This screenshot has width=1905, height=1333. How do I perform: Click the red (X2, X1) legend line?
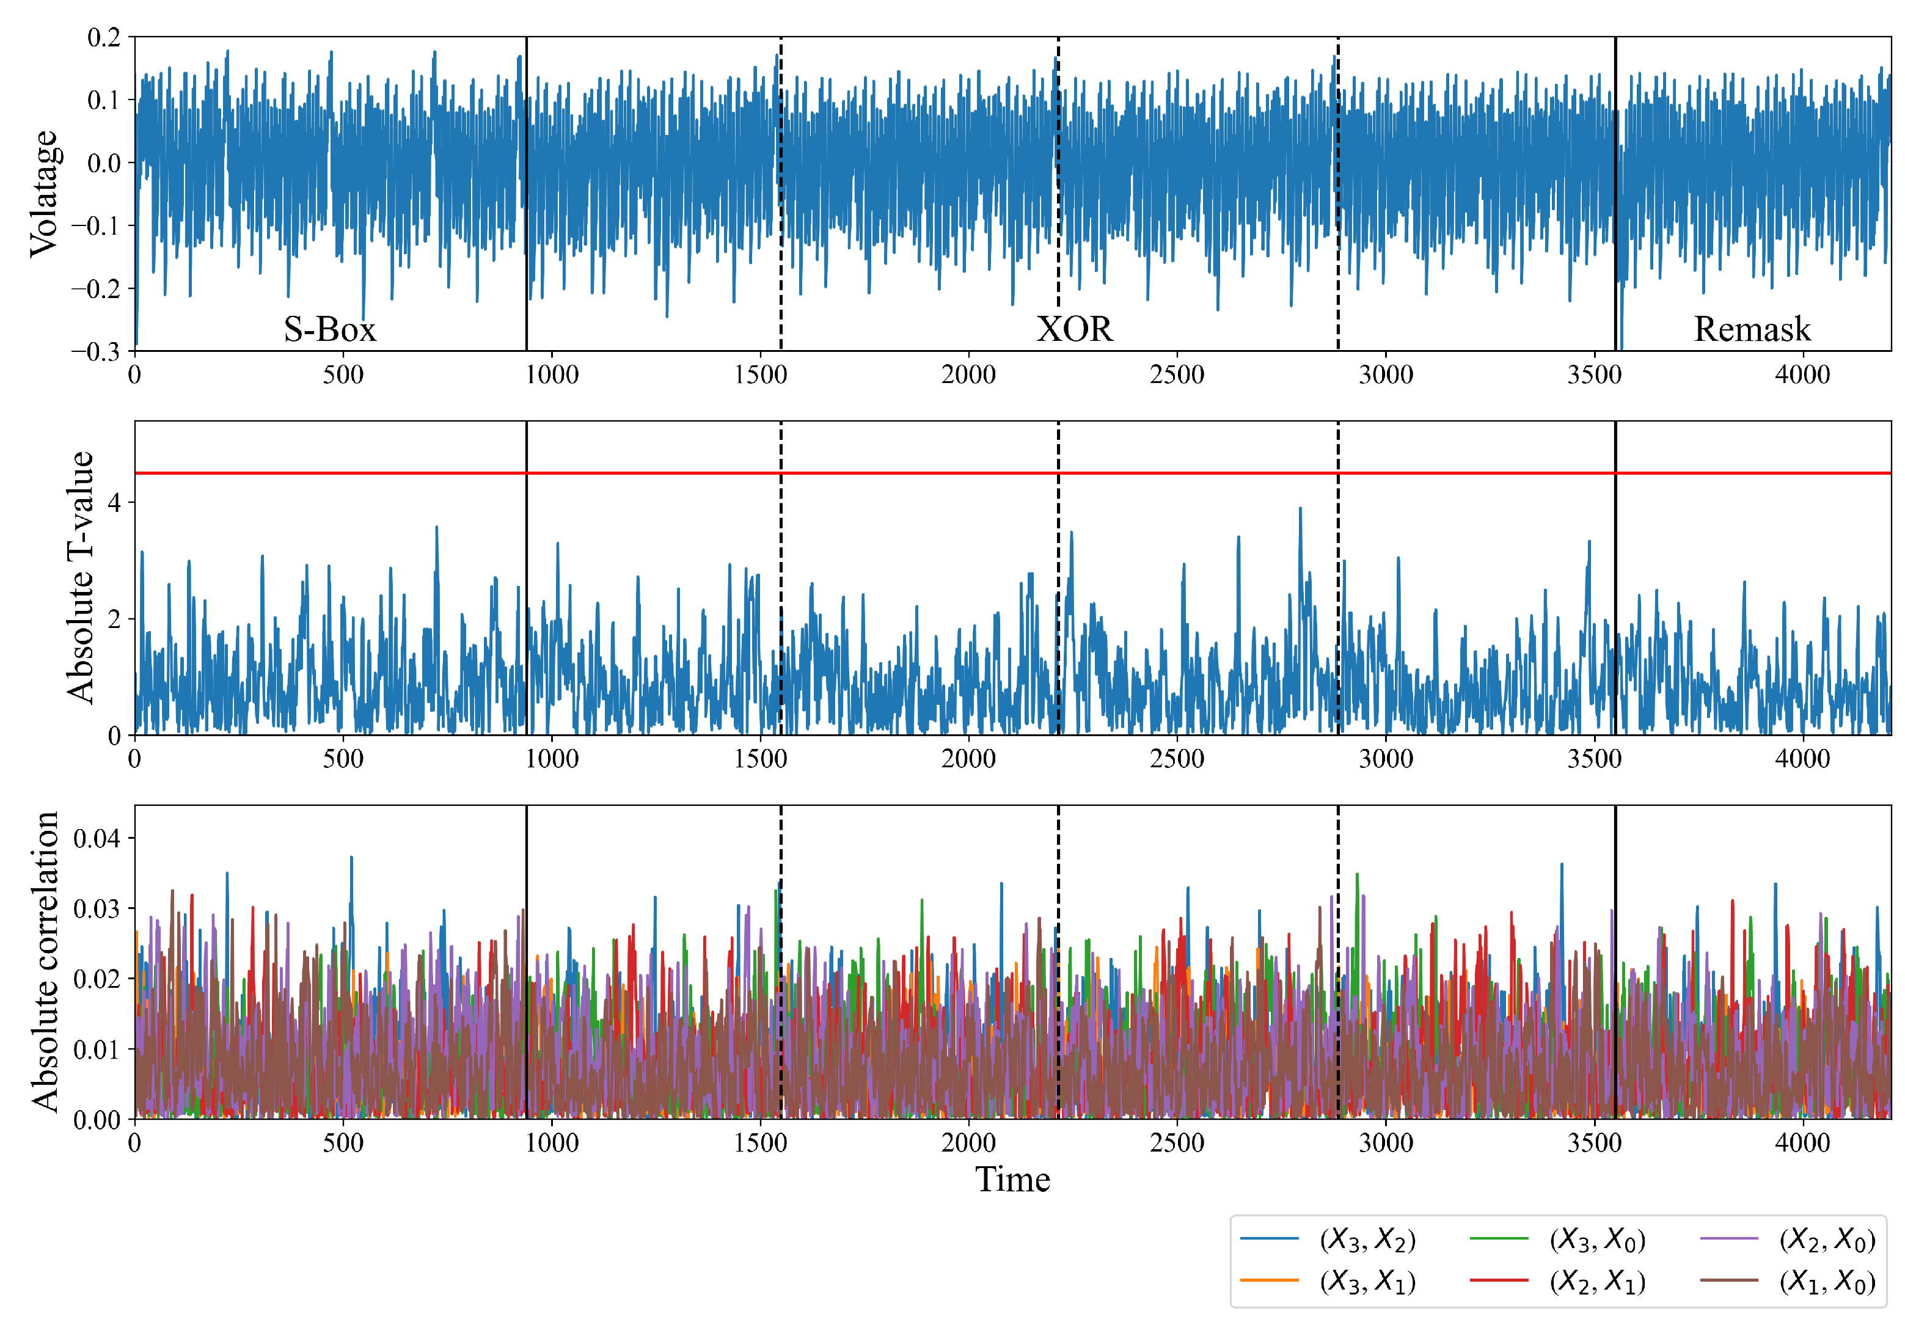point(1499,1280)
